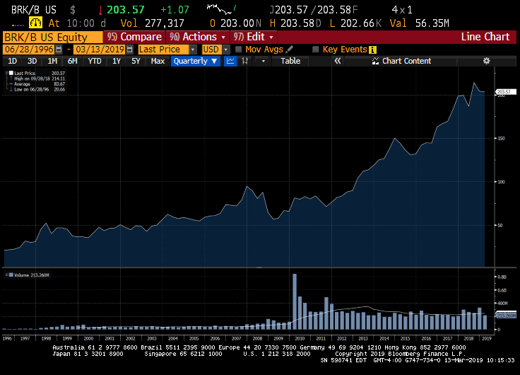Select the 5Y range tab
Image resolution: width=520 pixels, height=375 pixels.
pos(136,61)
